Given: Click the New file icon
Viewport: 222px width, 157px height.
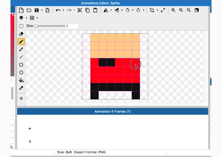Looking at the screenshot, I should [x=21, y=10].
